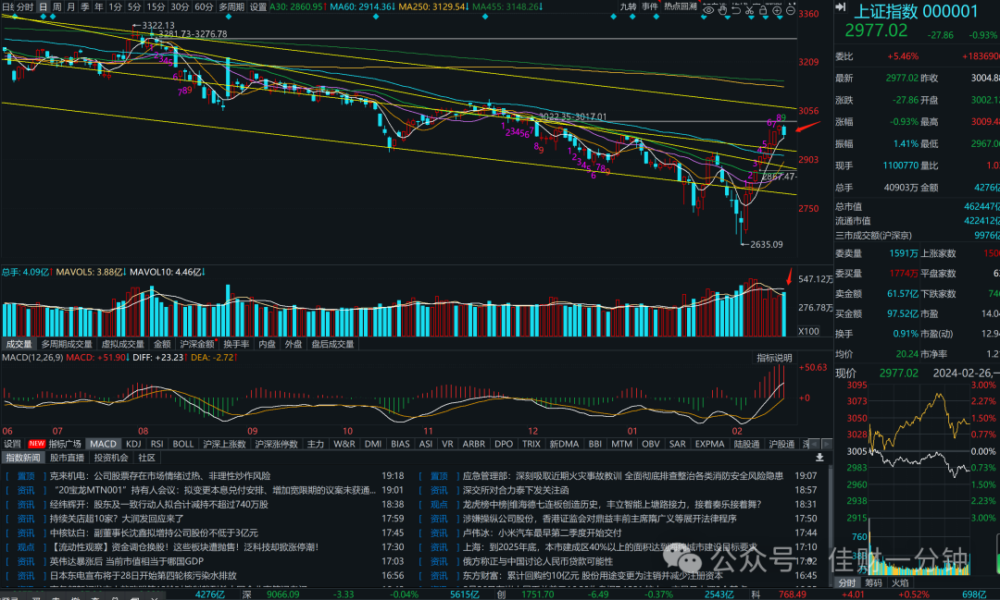Select the 金额 amount tab
1000x600 pixels.
(x=162, y=344)
